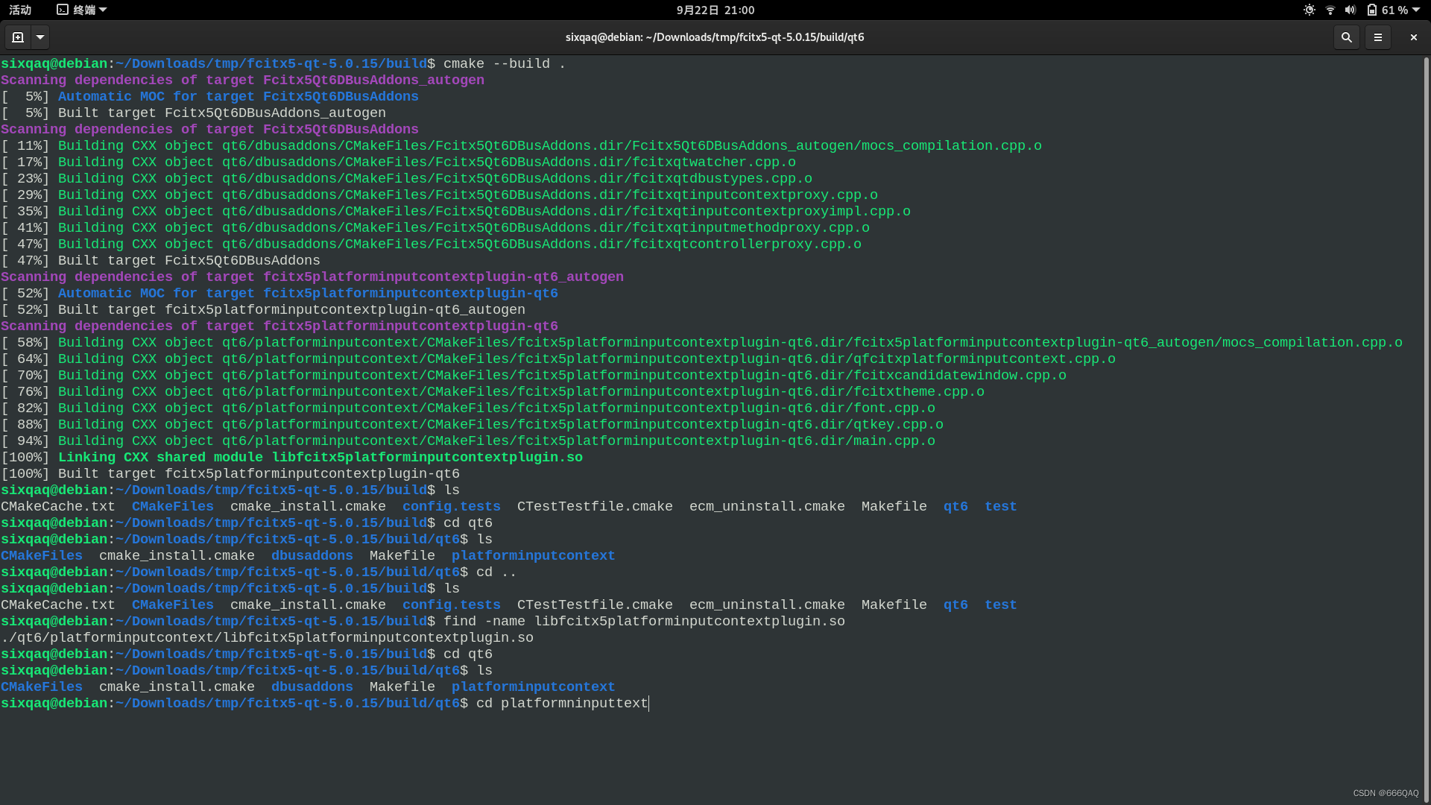The height and width of the screenshot is (805, 1431).
Task: Click the first 'CMakeCache.txt' listing entry
Action: [x=58, y=507]
